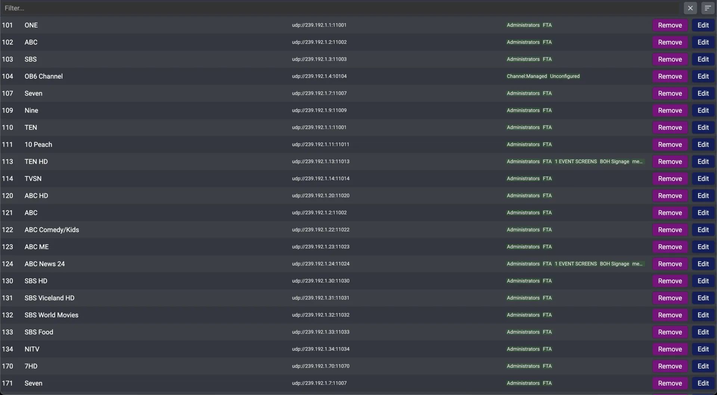Edit channel 113 TEN HD

(x=703, y=162)
